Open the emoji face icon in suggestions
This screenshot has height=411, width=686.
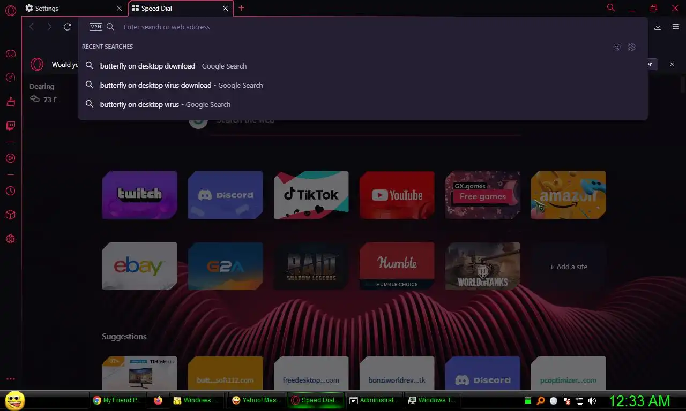pos(617,47)
